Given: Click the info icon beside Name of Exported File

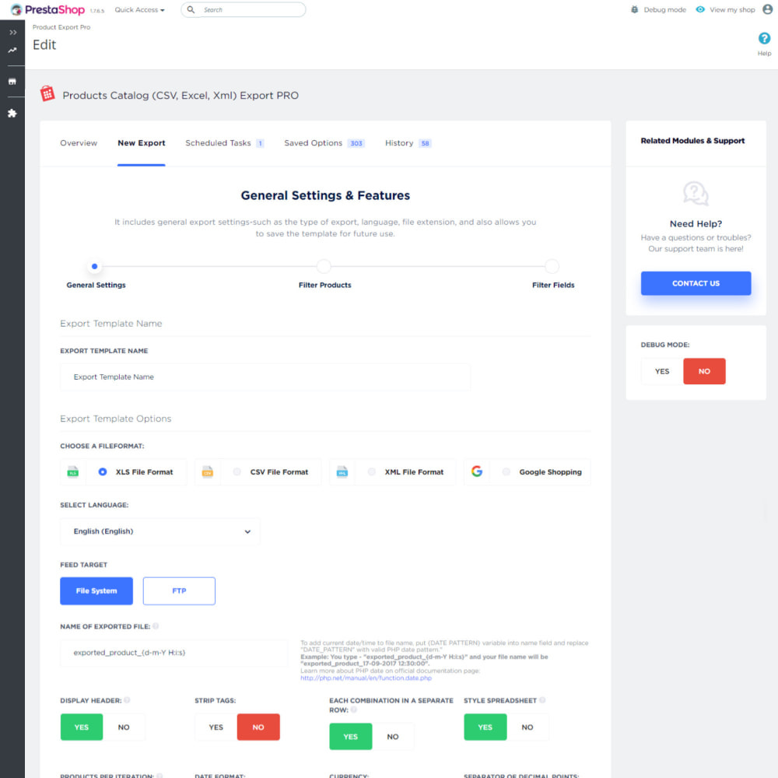Looking at the screenshot, I should point(156,626).
